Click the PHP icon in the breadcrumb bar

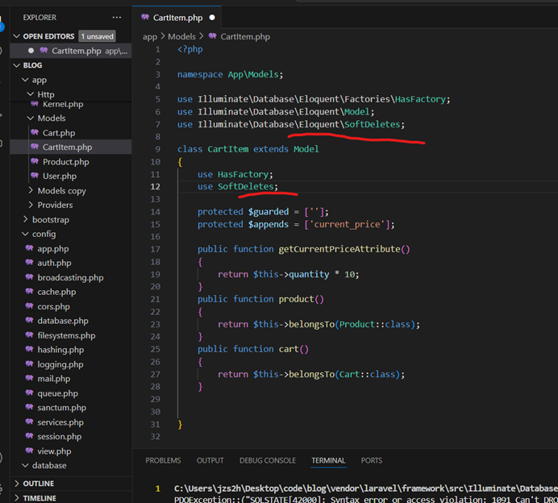point(213,37)
